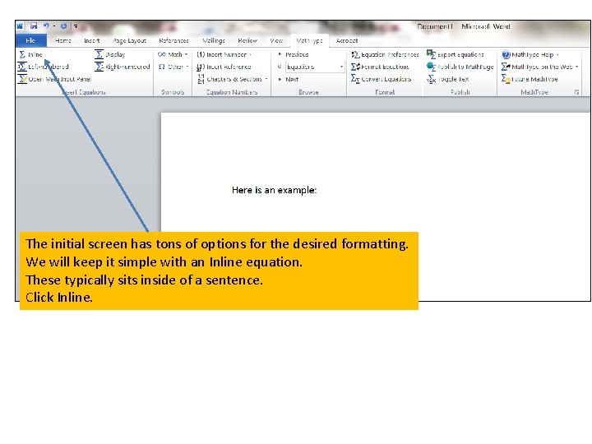Switch to the View tab

pyautogui.click(x=276, y=40)
